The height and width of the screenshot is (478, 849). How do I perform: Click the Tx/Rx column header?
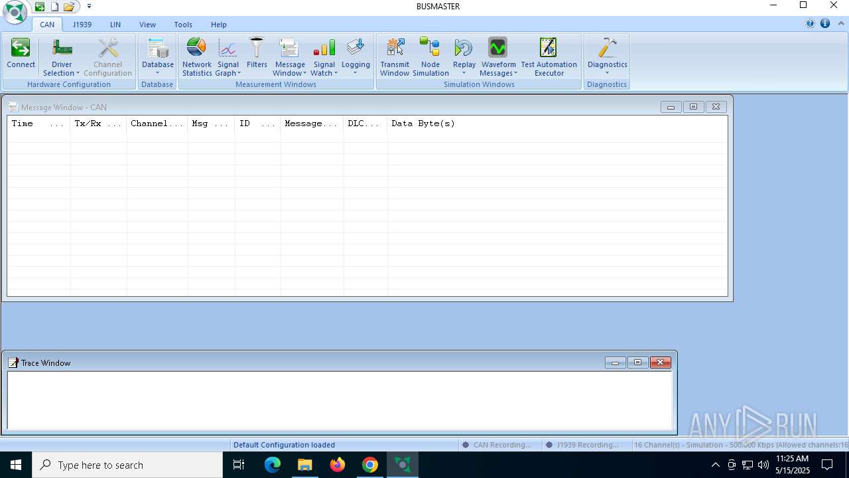[x=98, y=123]
